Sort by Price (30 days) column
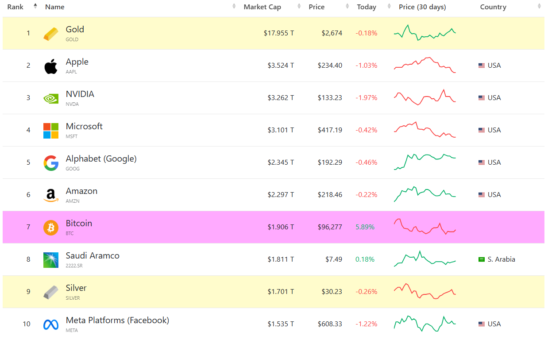Image resolution: width=548 pixels, height=340 pixels. tap(422, 7)
